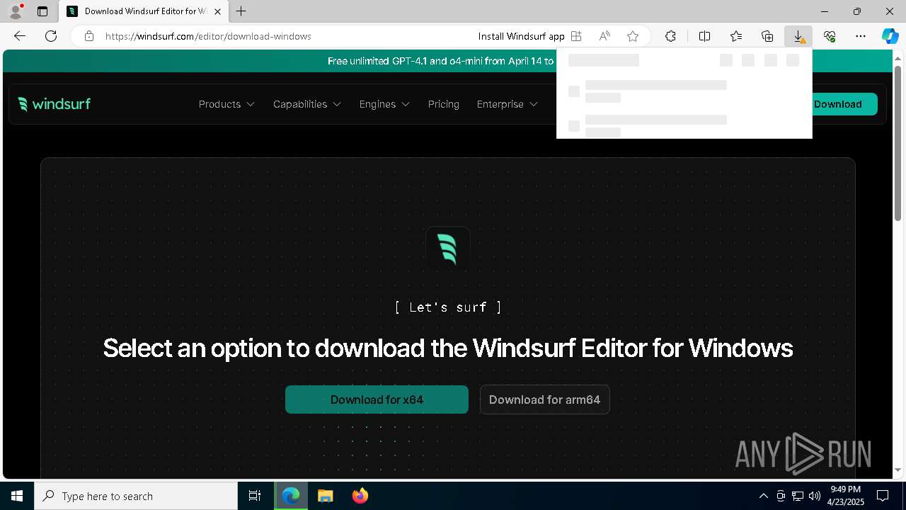Viewport: 906px width, 510px height.
Task: Install Windsurf app from address bar
Action: 521,36
